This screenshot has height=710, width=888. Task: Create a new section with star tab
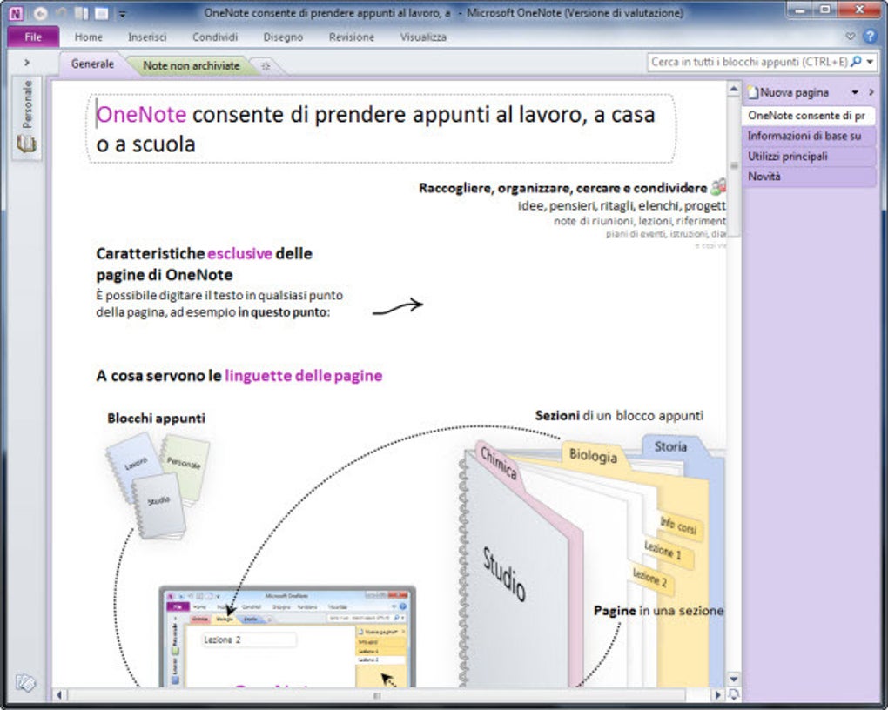(265, 66)
